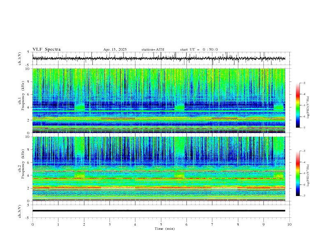The height and width of the screenshot is (252, 326).
Task: Click the log(PSD) label beside ch.2 colorbar
Action: pos(308,175)
